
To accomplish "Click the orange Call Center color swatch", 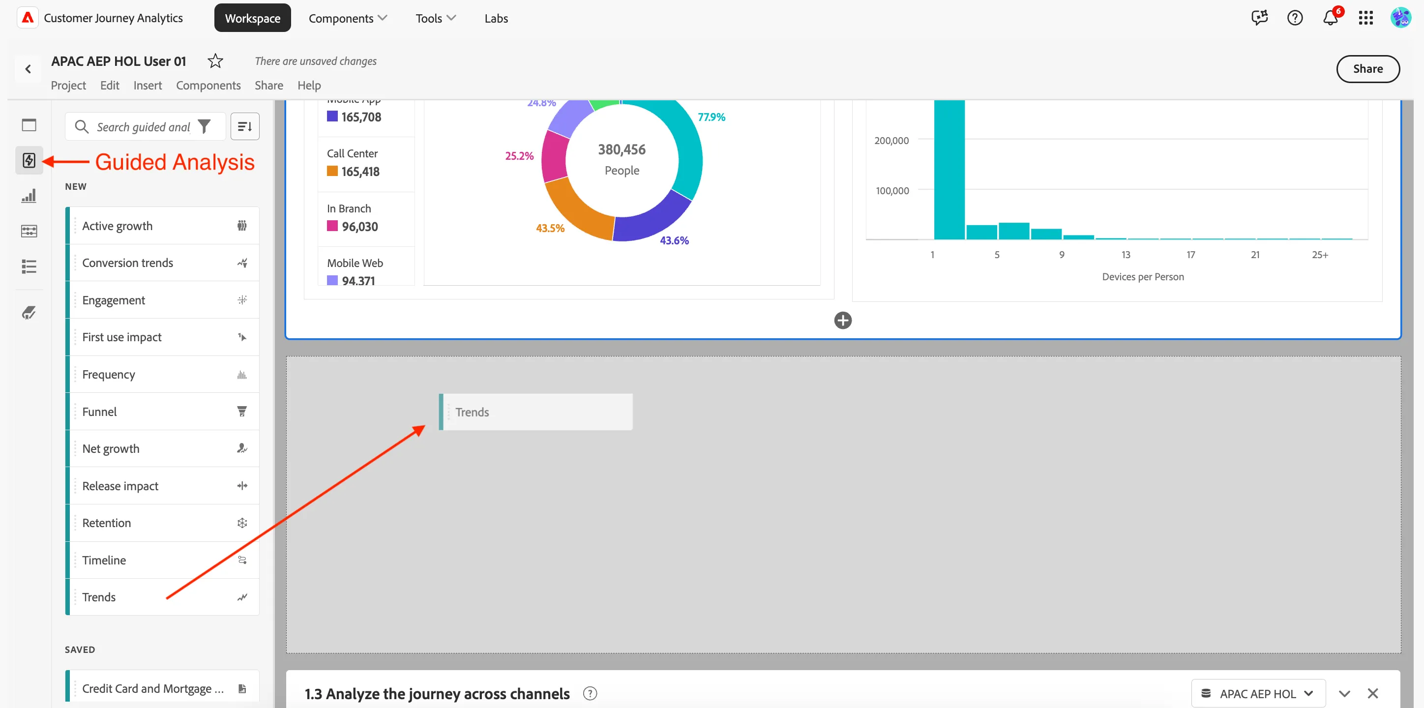I will click(x=332, y=171).
